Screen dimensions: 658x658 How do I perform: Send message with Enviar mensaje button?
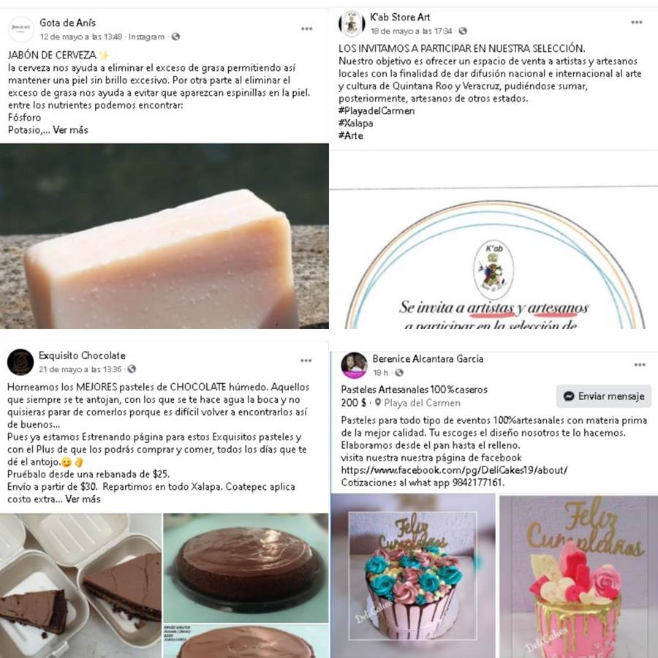click(603, 396)
